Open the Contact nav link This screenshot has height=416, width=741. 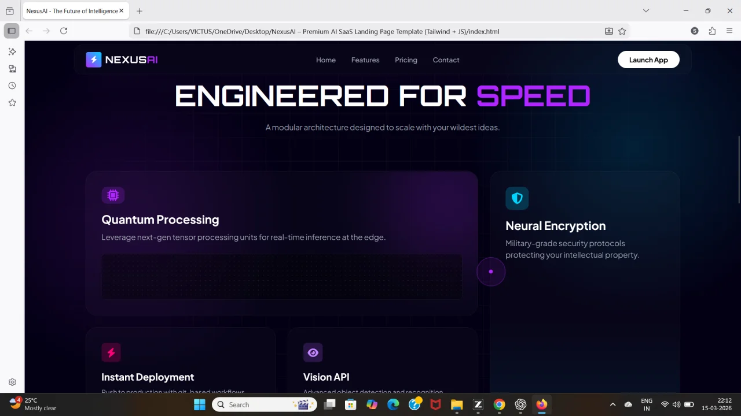coord(446,60)
